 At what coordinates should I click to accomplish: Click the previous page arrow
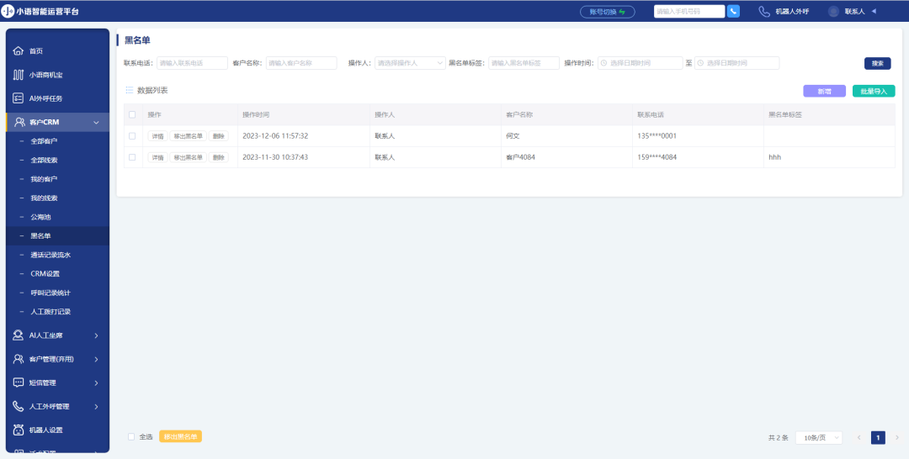click(859, 438)
